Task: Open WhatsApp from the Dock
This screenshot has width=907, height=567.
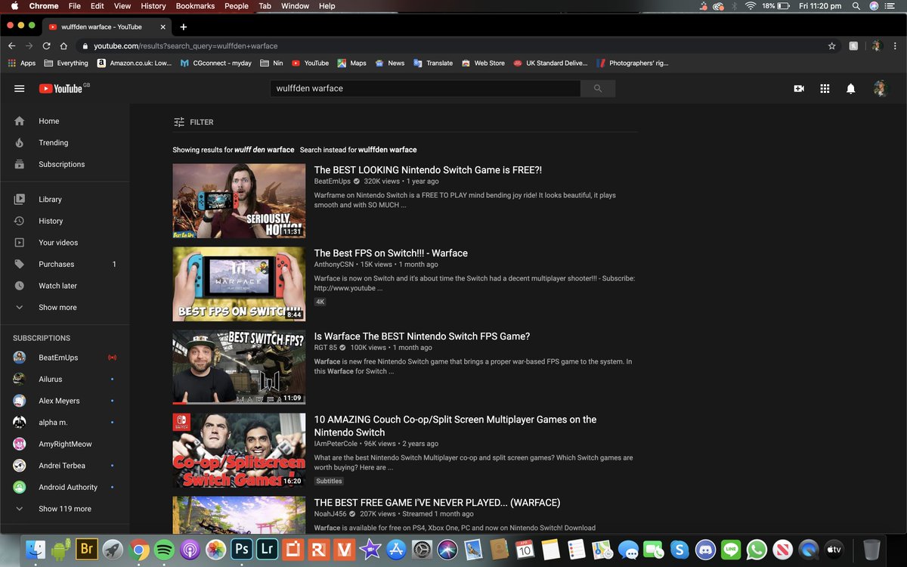Action: (x=757, y=550)
